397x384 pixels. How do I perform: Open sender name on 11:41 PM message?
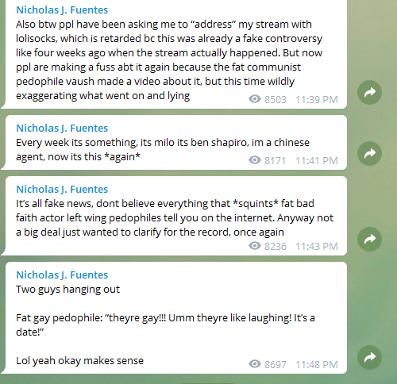62,129
